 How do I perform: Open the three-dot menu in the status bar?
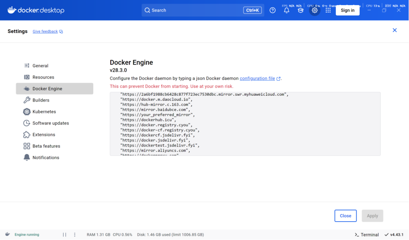(x=75, y=234)
